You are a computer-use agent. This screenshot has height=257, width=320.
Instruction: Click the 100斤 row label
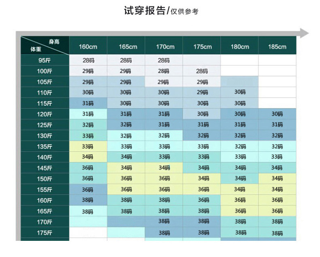pyautogui.click(x=45, y=71)
